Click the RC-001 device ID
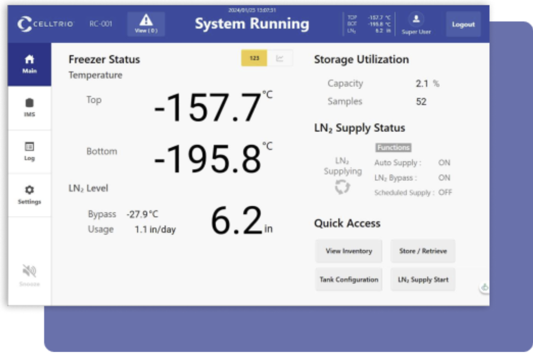533x353 pixels. [x=101, y=24]
